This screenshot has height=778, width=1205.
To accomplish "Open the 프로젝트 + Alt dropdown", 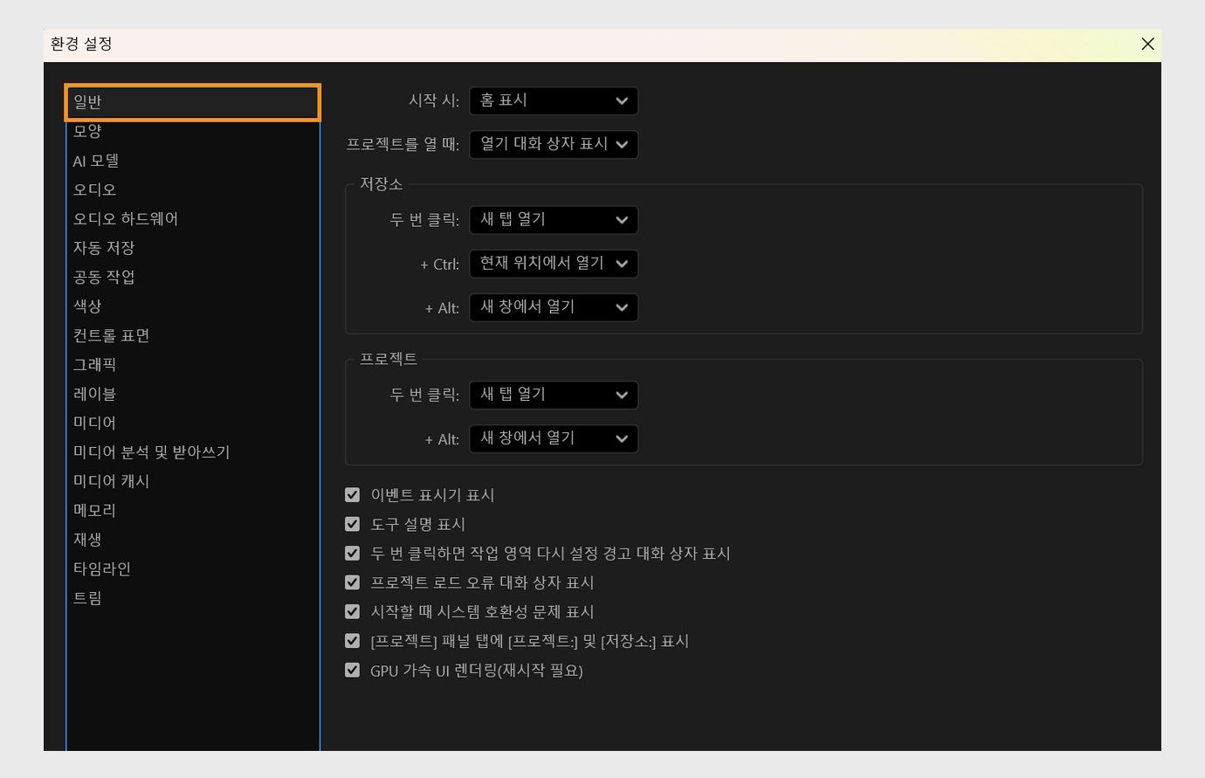I will pyautogui.click(x=553, y=438).
